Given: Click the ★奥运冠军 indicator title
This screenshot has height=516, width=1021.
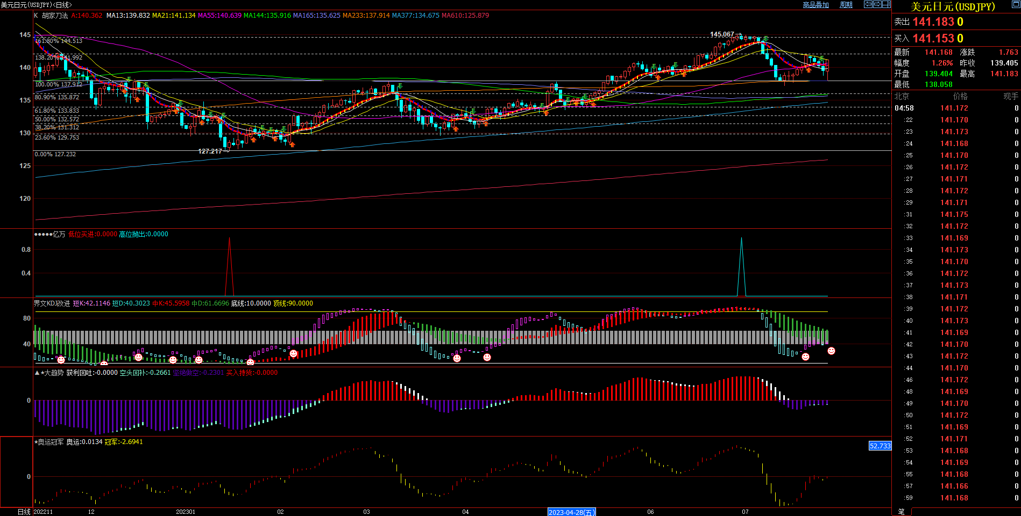Looking at the screenshot, I should (x=51, y=442).
